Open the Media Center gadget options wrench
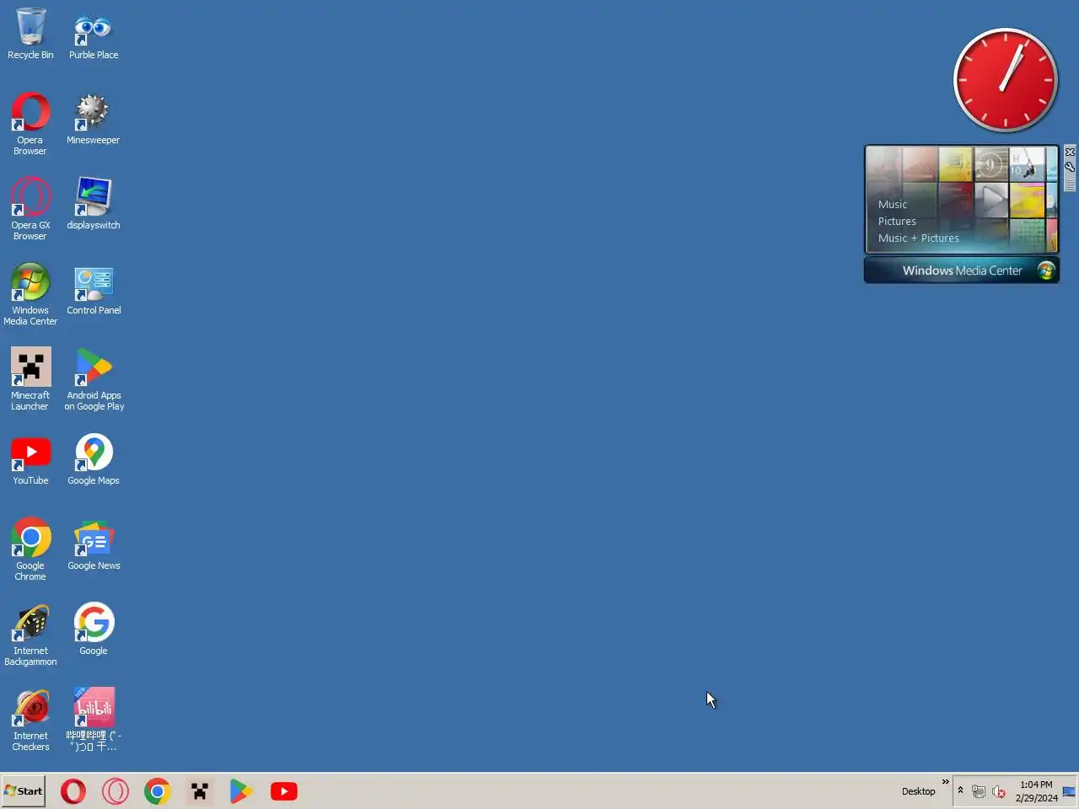1079x809 pixels. click(x=1070, y=166)
